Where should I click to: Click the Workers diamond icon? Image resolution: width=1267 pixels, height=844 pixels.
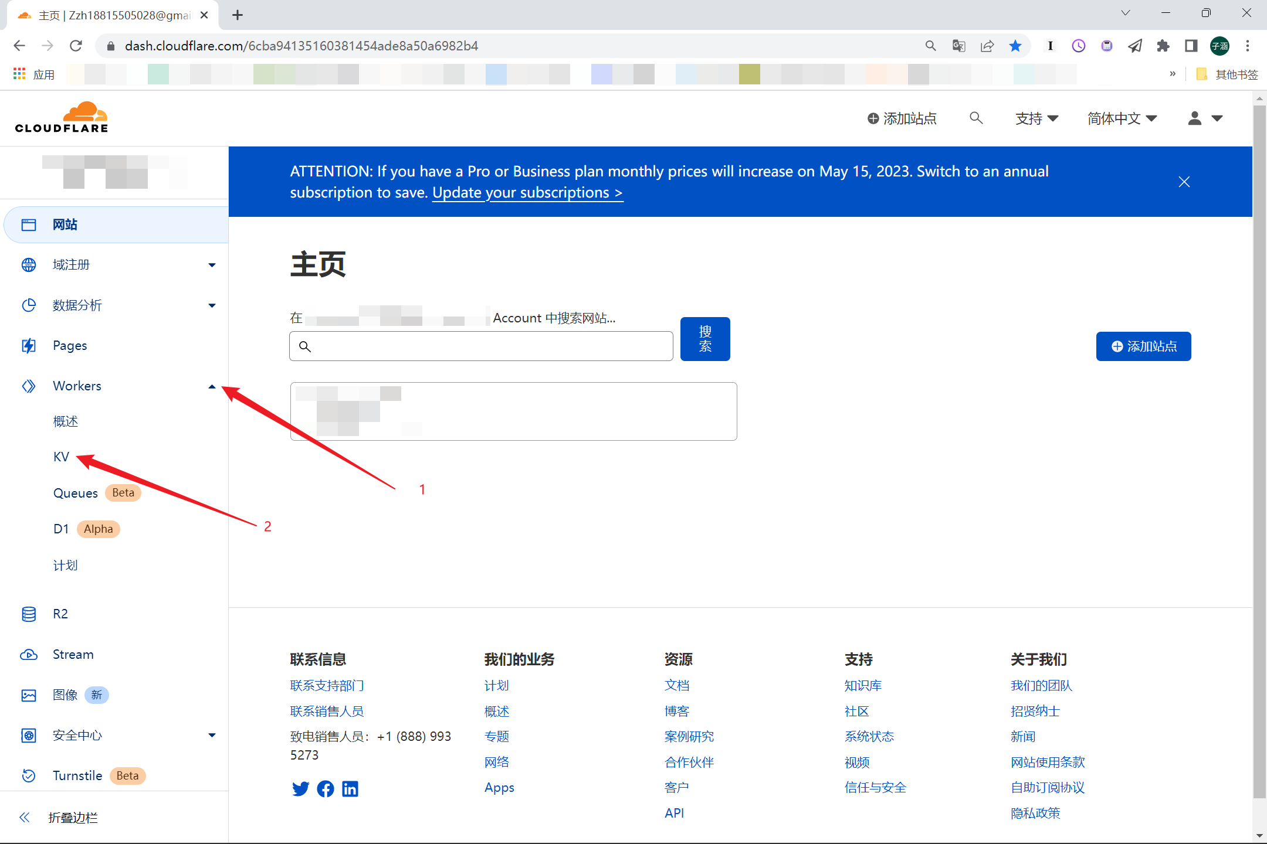point(29,386)
